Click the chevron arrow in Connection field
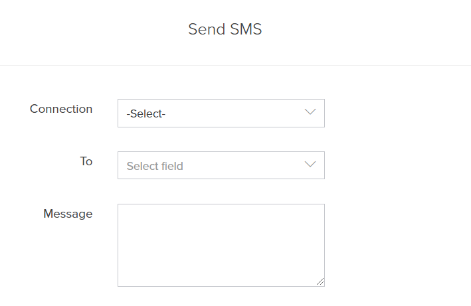This screenshot has width=471, height=306. 310,112
